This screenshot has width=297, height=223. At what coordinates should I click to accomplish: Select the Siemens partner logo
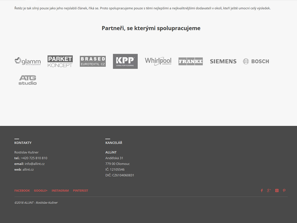(223, 61)
